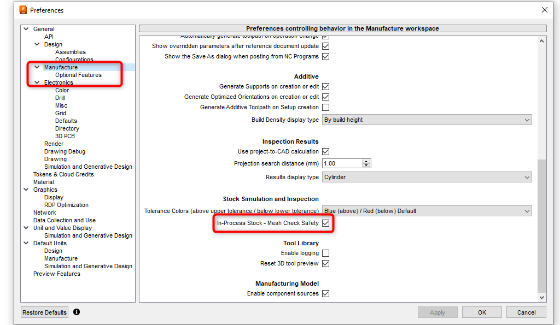
Task: Uncheck Generate Optimized Orientations on creation or edit
Action: point(325,97)
